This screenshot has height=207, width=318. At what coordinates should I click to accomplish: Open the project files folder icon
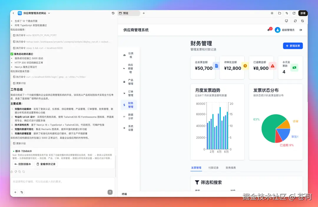(279, 13)
